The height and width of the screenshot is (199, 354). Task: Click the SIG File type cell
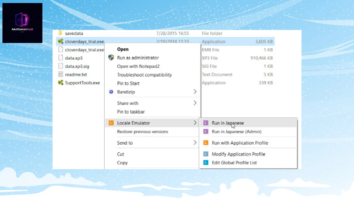point(209,66)
